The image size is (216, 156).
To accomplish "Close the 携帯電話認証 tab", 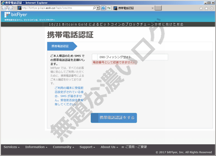I will coord(153,8).
